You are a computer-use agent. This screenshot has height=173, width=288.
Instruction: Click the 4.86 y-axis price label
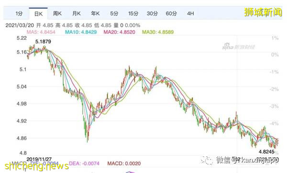click(x=22, y=138)
